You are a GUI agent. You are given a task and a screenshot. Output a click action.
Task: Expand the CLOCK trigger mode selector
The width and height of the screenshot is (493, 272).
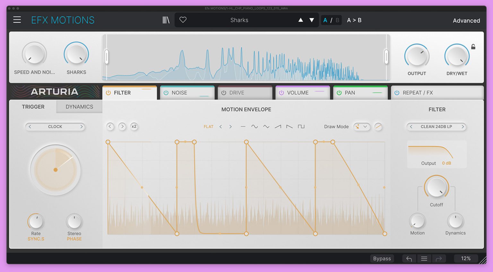[55, 127]
